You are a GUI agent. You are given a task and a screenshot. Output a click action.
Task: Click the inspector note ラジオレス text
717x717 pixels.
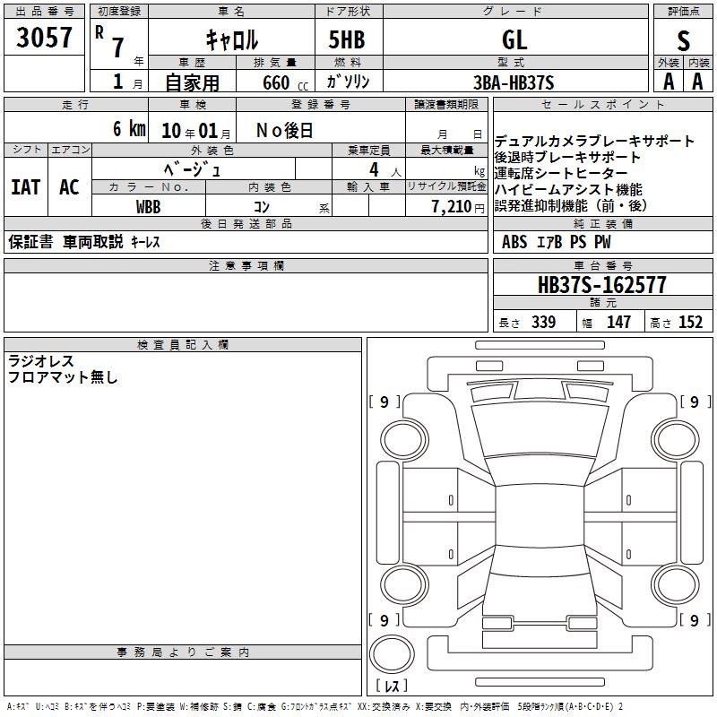[41, 361]
